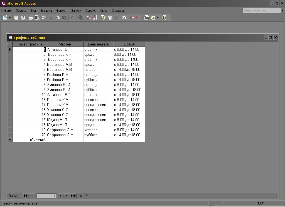Open the Правка menu
Image resolution: width=285 pixels, height=207 pixels.
pyautogui.click(x=21, y=11)
